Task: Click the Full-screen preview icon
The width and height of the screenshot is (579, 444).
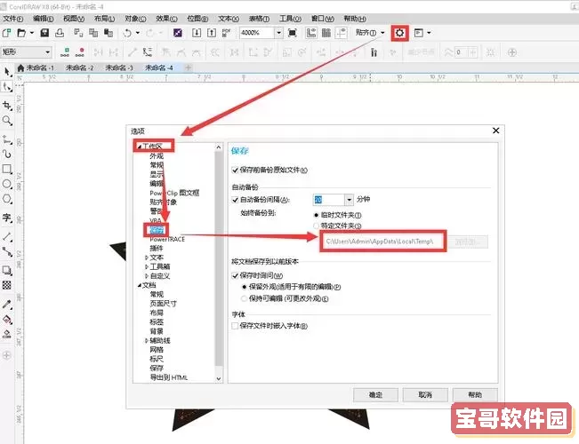Action: [x=292, y=33]
